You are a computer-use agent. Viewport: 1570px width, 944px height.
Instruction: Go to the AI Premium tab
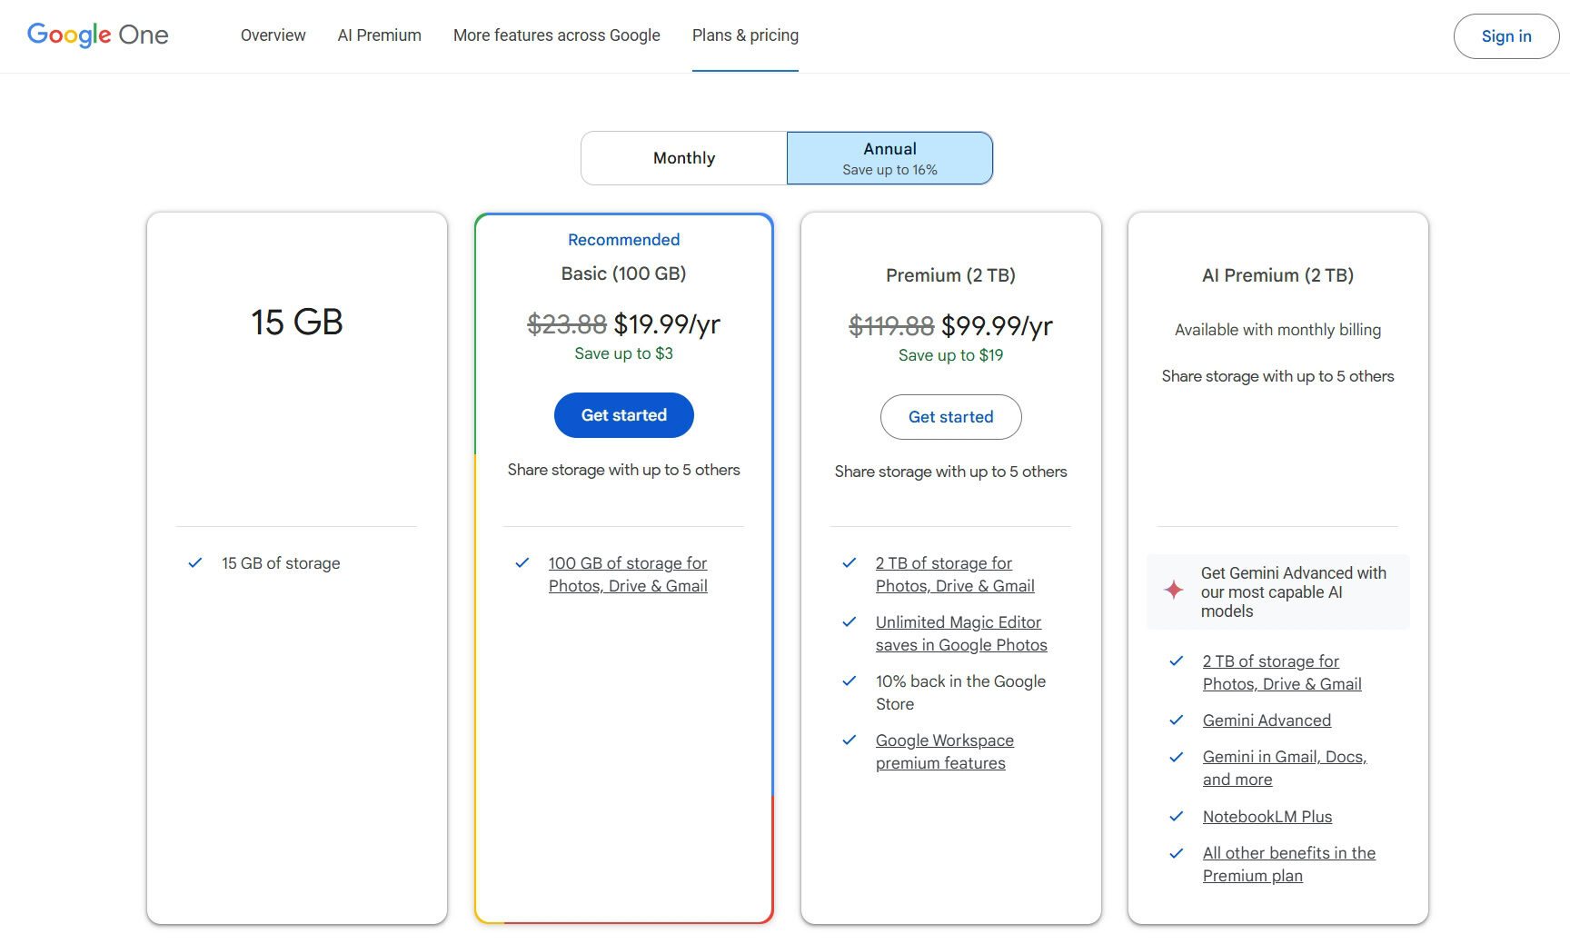pyautogui.click(x=379, y=35)
